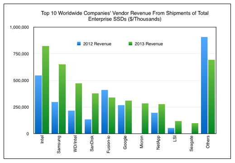Click Seagate's green 2013 bar
235x163 pixels.
(x=195, y=128)
